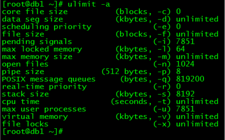Click the 'file locks' row label

tap(25, 124)
